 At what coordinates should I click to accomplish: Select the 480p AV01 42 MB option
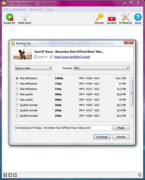pyautogui.click(x=72, y=100)
